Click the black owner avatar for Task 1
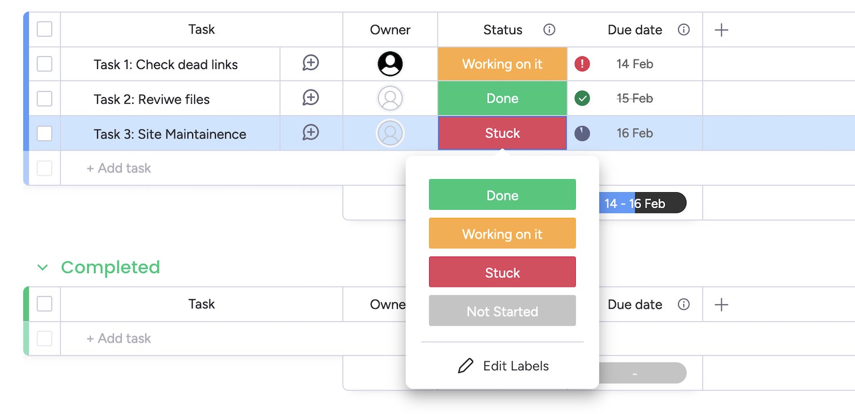This screenshot has width=855, height=414. tap(390, 64)
